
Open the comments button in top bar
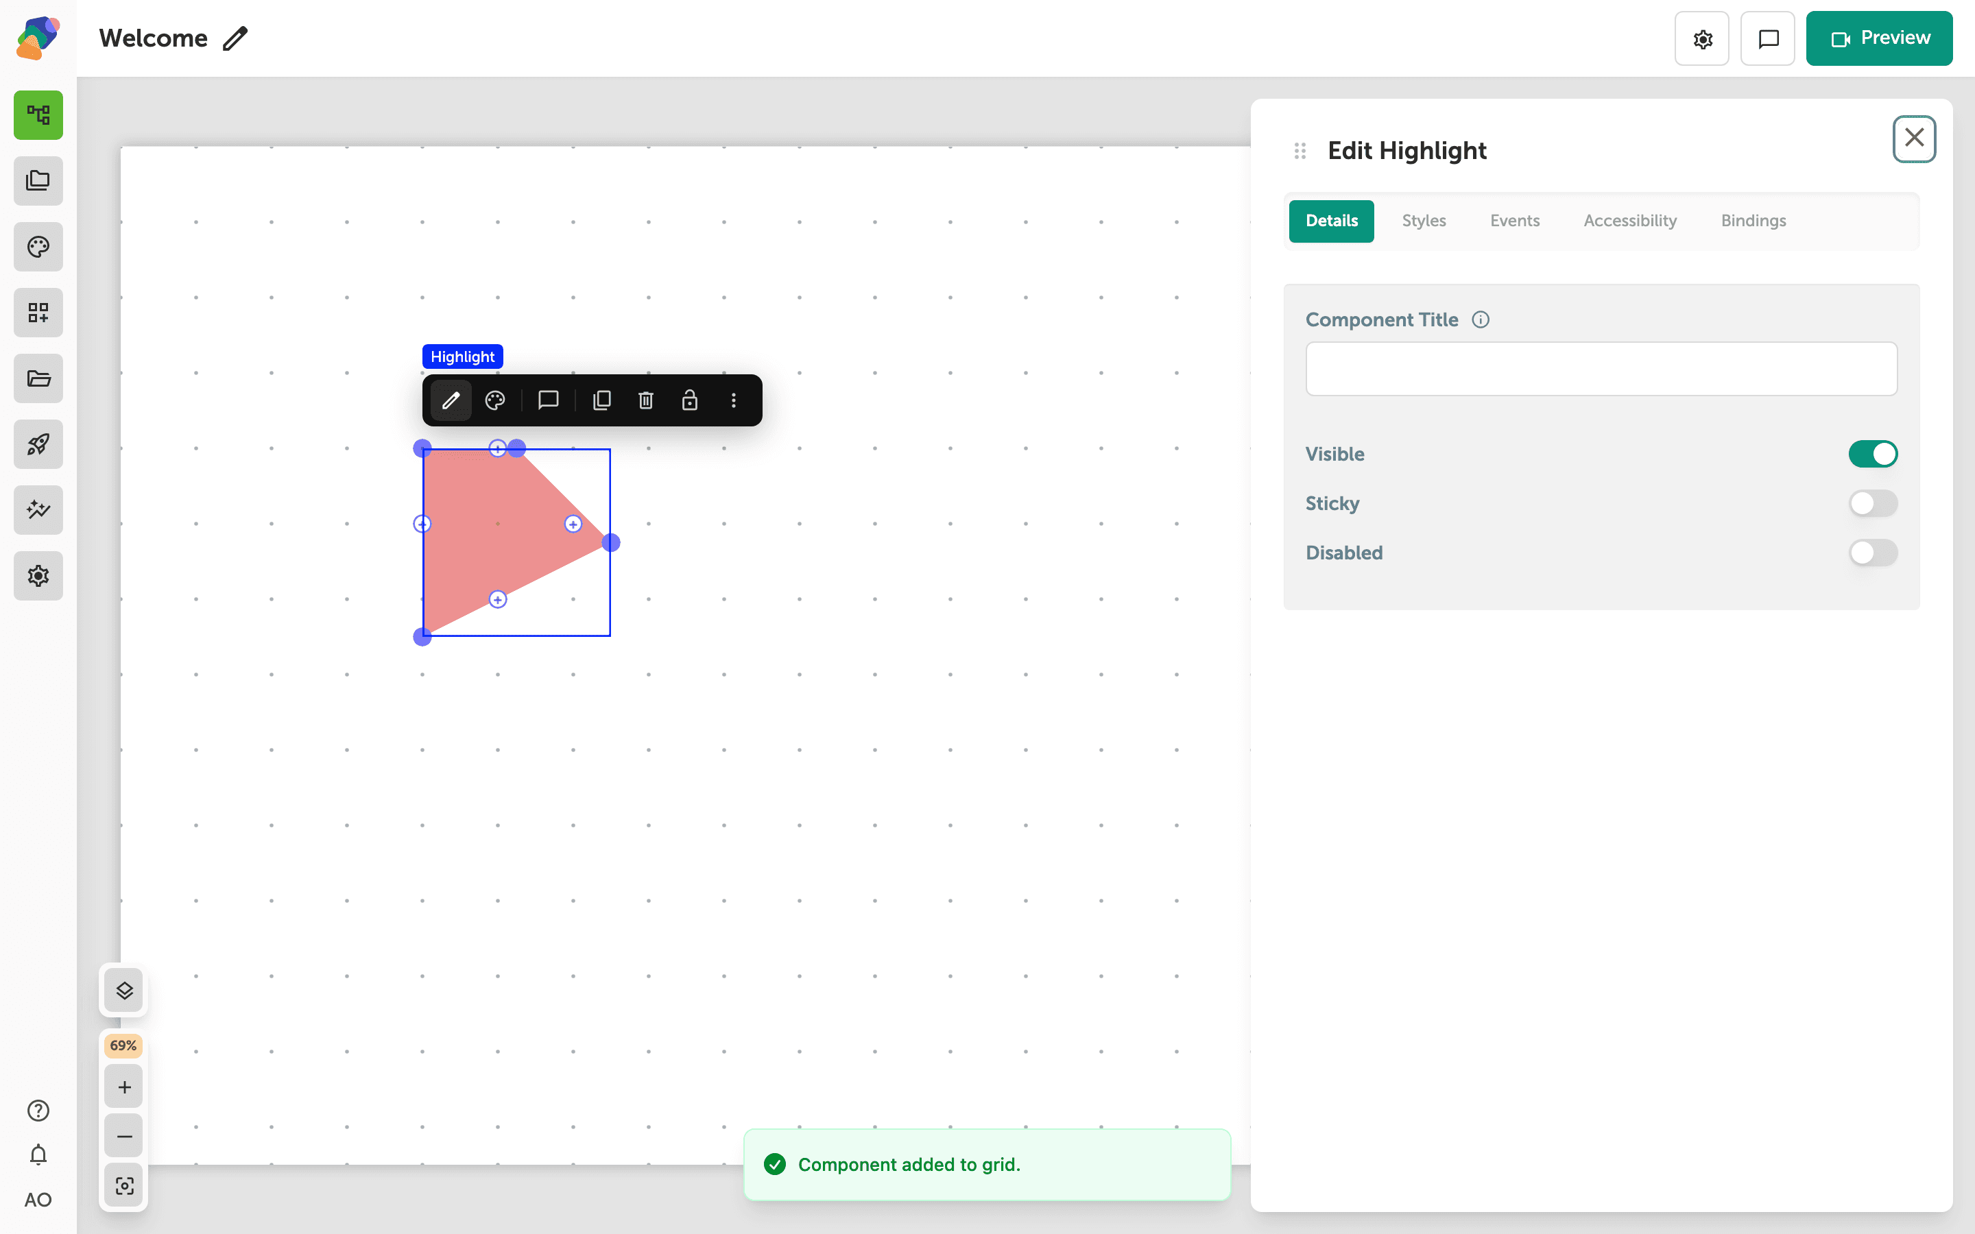[1768, 38]
